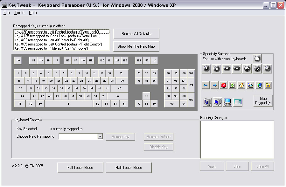This screenshot has height=187, width=286.
Task: Click Restore All Defaults button
Action: [x=136, y=34]
